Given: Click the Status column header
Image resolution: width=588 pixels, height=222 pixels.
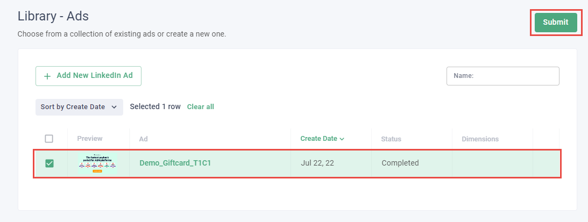Looking at the screenshot, I should [391, 139].
